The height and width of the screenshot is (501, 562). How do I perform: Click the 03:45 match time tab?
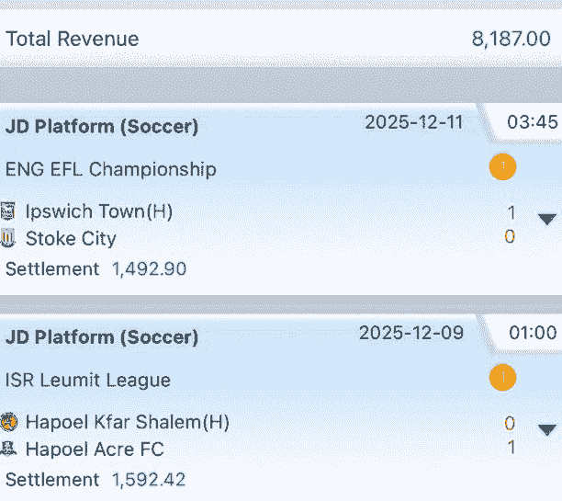point(532,122)
